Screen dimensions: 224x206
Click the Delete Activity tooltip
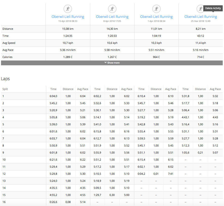tap(213, 8)
